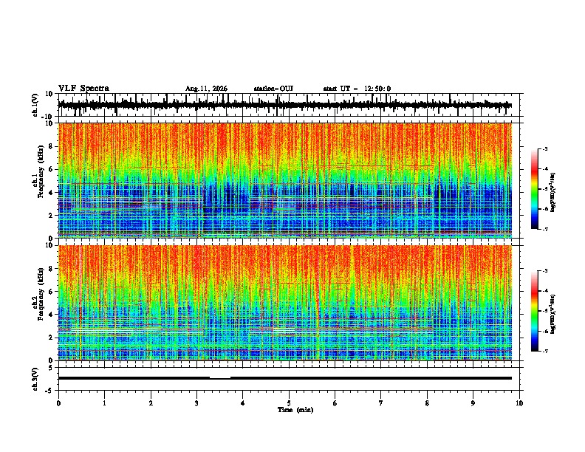
Task: Click time axis tick label "8"
Action: point(427,403)
